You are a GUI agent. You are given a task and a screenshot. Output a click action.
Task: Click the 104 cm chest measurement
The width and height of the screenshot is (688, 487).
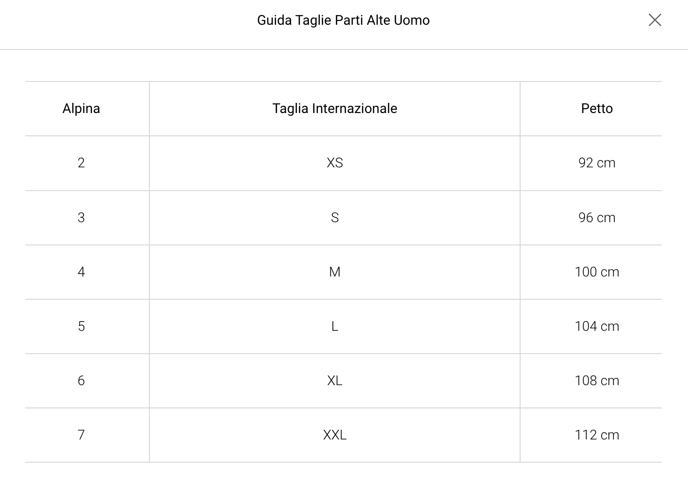[597, 326]
